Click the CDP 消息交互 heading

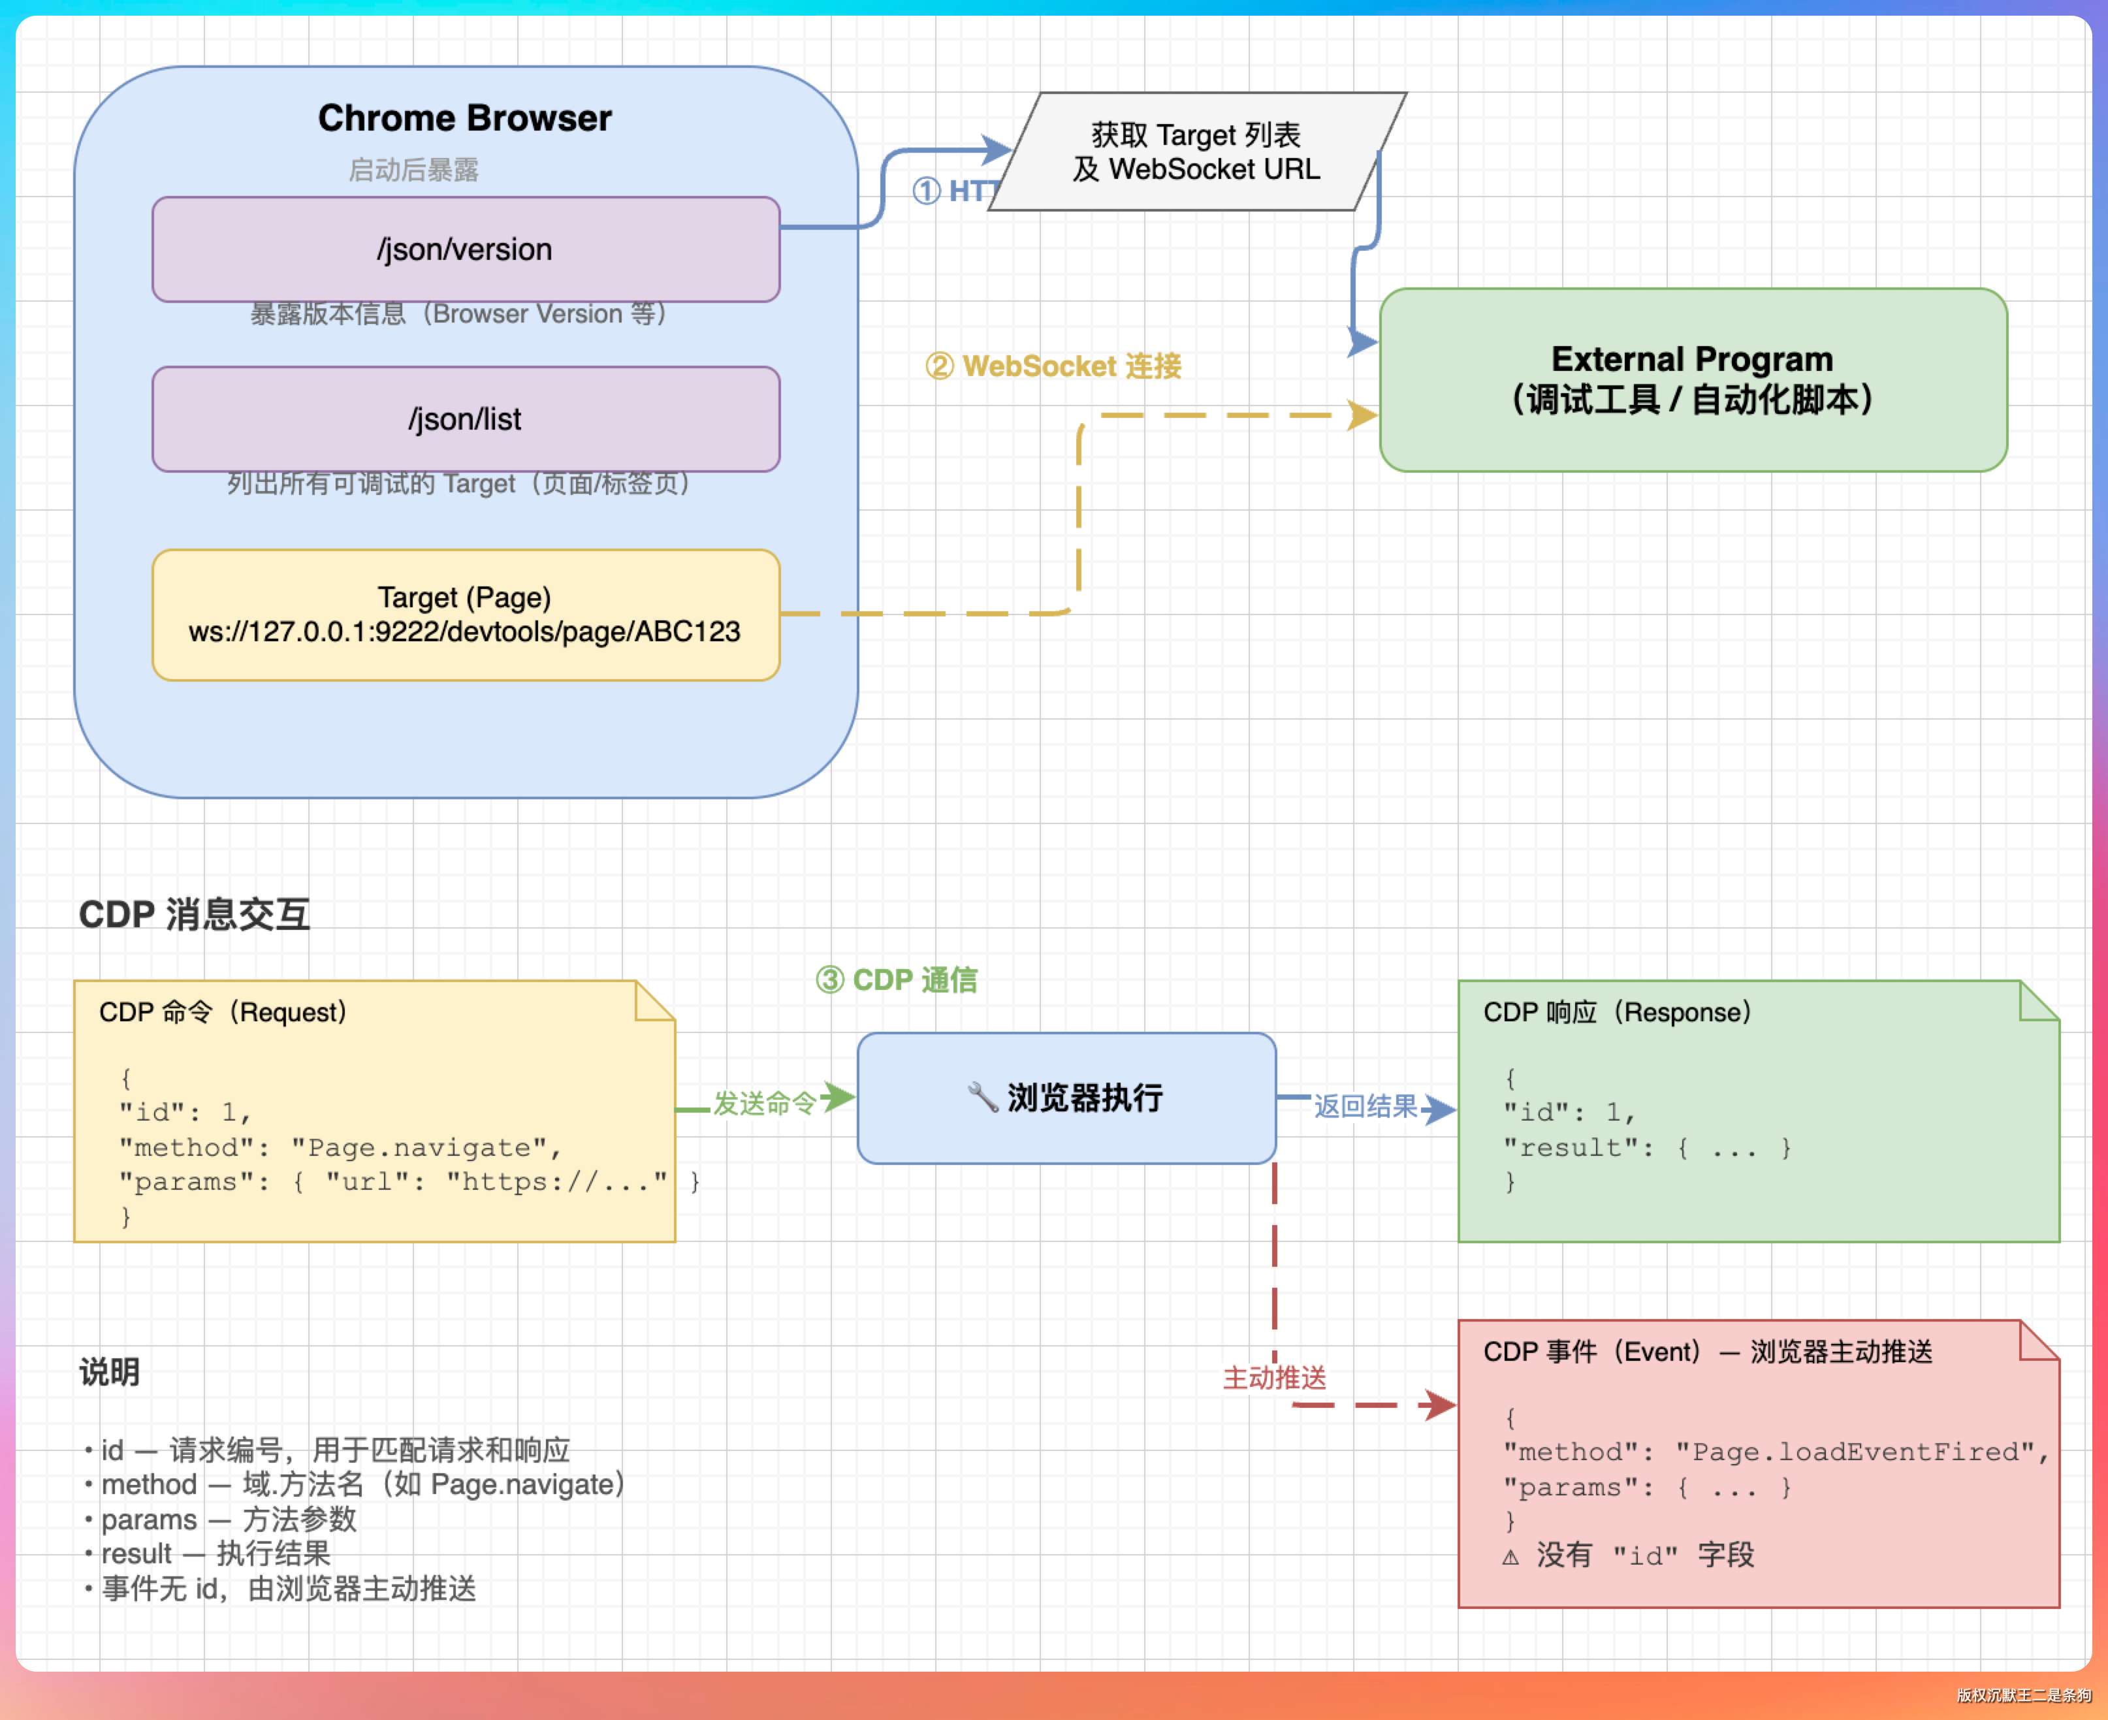[194, 914]
